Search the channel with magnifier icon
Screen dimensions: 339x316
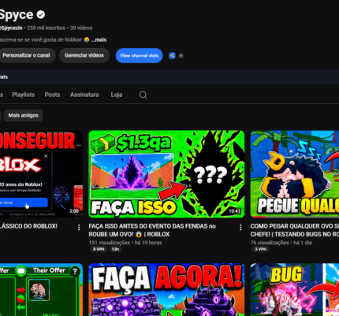[x=143, y=95]
